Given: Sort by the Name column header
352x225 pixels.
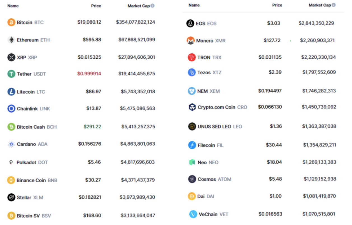Looking at the screenshot, I should point(13,6).
